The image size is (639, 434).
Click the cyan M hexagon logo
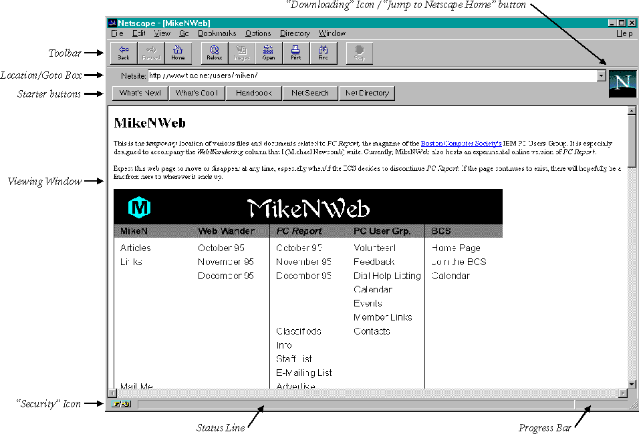[x=140, y=208]
